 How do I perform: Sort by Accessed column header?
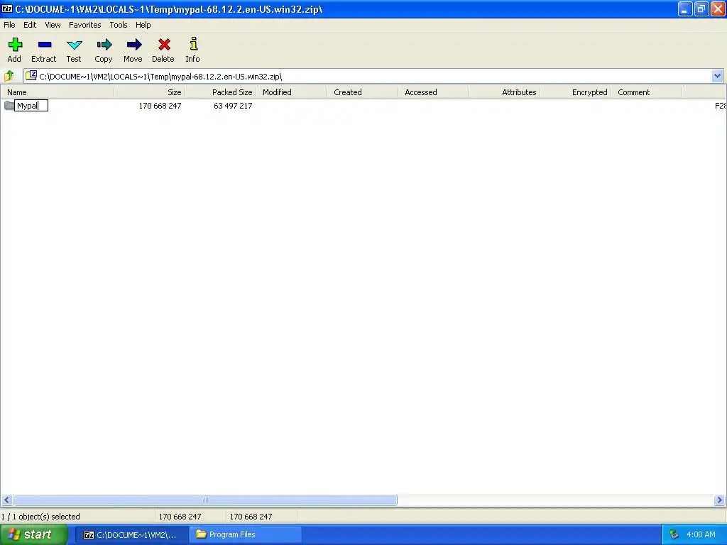pos(434,92)
